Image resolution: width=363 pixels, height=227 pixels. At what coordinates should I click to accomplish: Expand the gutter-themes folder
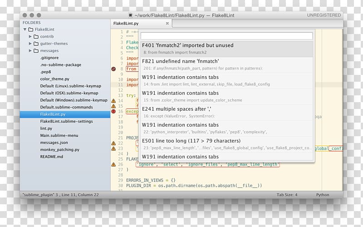(30, 44)
